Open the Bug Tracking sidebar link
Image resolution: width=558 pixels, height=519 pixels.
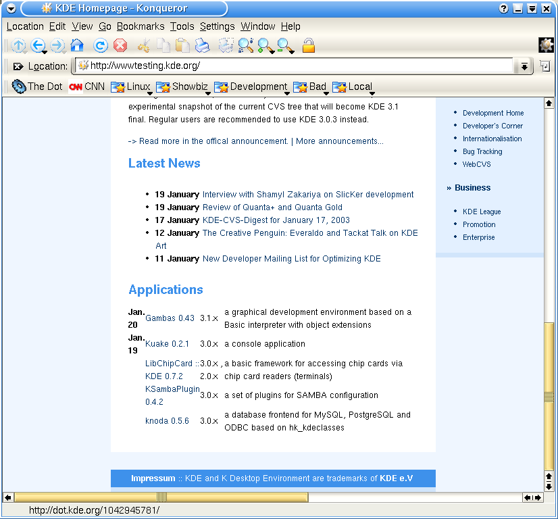(x=482, y=151)
